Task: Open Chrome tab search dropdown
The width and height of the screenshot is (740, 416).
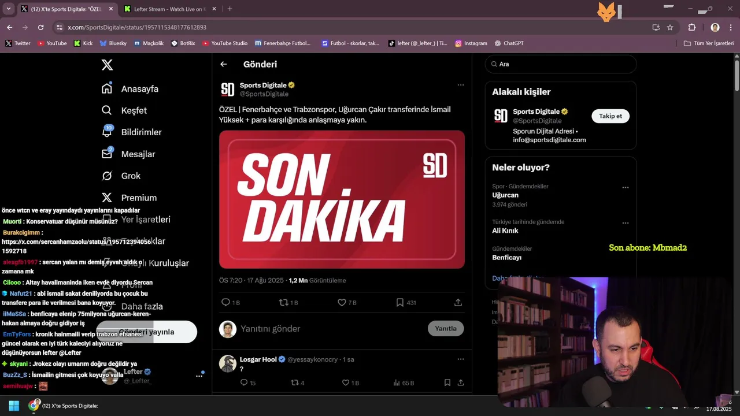Action: 8,9
